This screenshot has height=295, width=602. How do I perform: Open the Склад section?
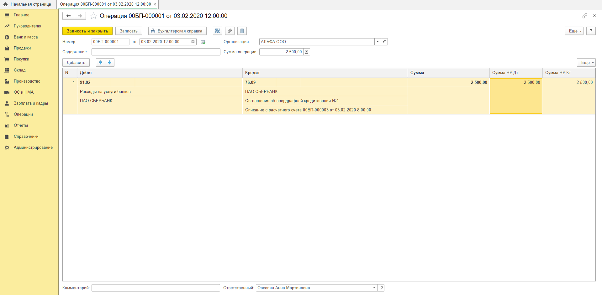pyautogui.click(x=20, y=70)
